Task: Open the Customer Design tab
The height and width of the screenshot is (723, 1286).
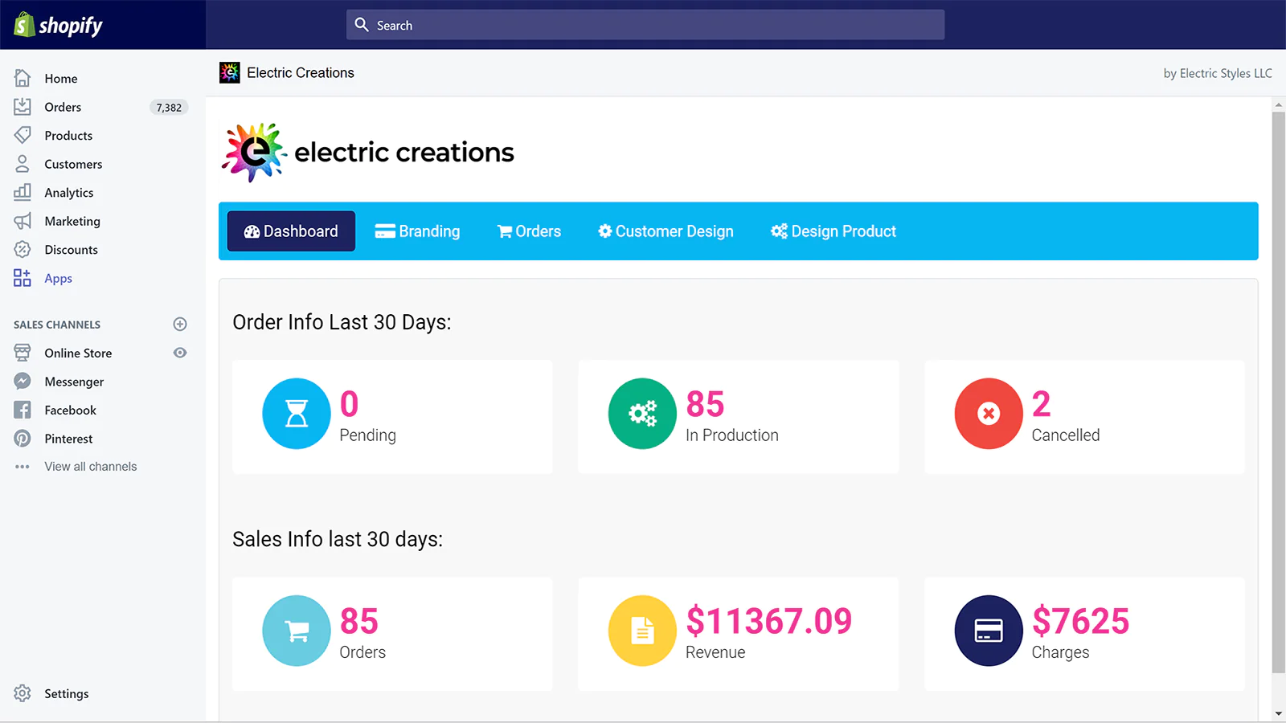Action: click(x=666, y=231)
